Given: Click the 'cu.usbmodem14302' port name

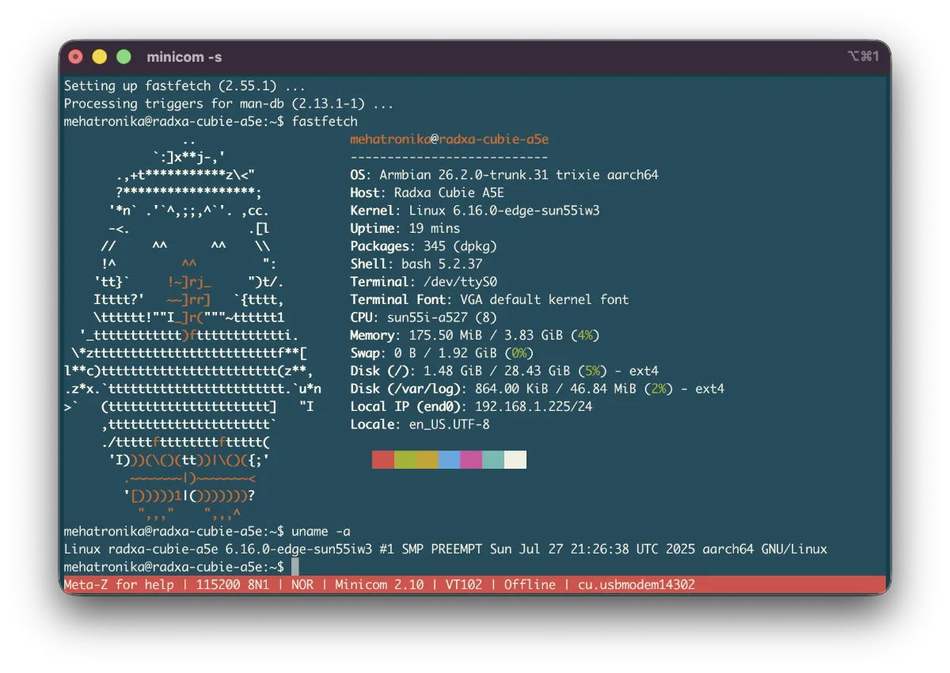Looking at the screenshot, I should [x=636, y=584].
